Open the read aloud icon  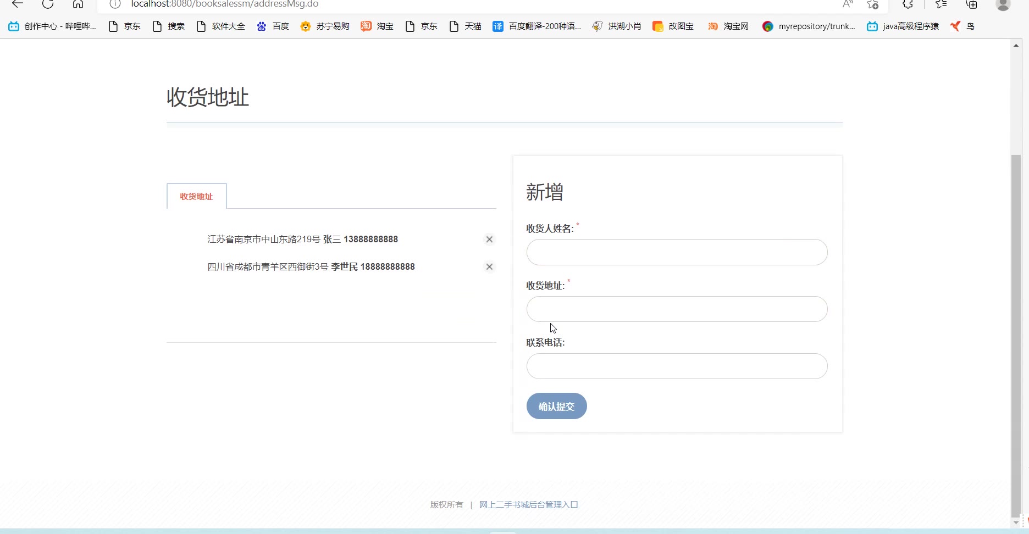click(x=848, y=4)
